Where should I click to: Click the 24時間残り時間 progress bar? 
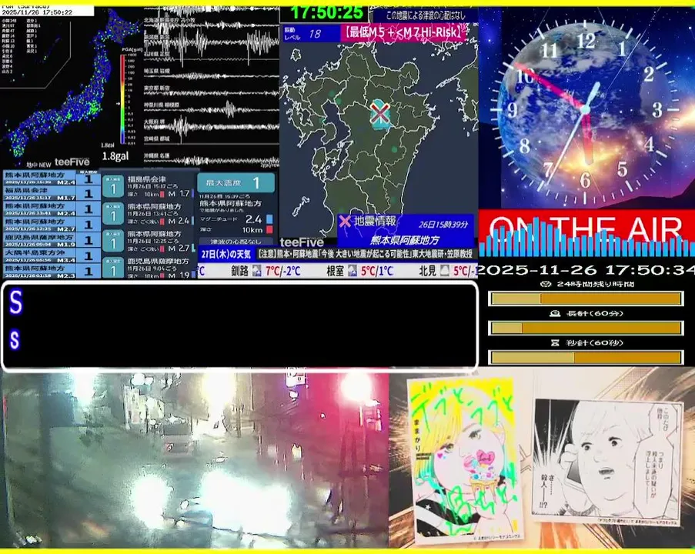[x=586, y=299]
